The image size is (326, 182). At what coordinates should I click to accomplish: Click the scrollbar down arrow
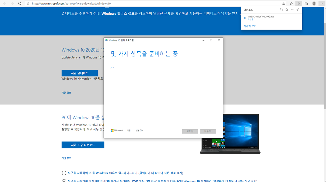pos(325,180)
